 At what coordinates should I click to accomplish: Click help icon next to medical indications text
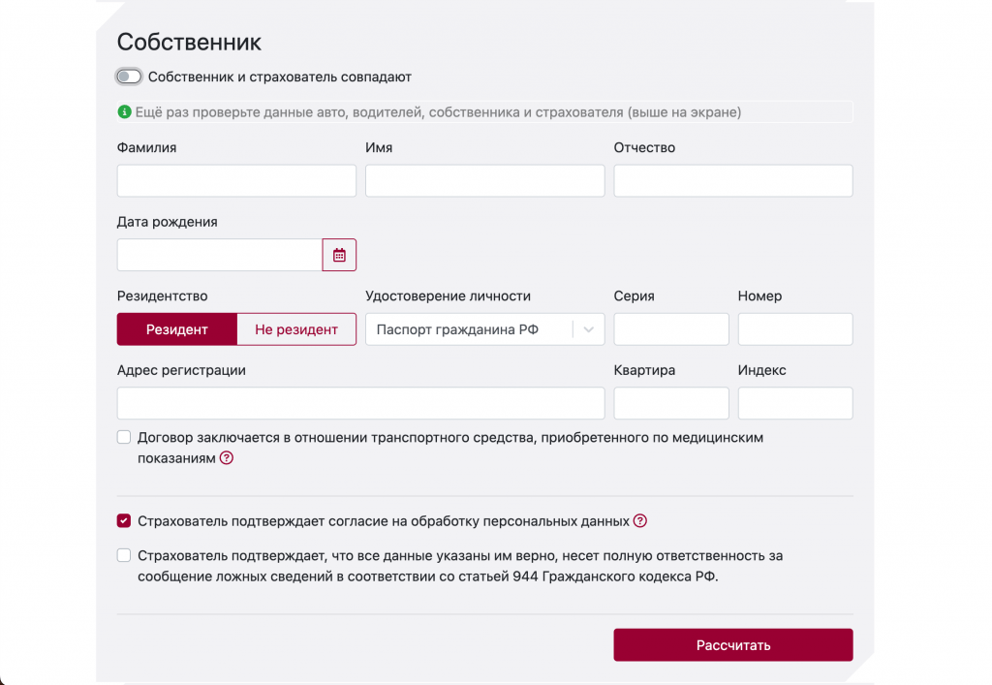coord(227,458)
